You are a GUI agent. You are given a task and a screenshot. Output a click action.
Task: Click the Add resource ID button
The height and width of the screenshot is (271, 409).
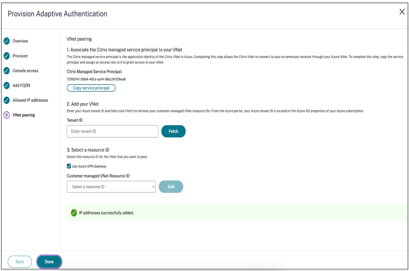pos(171,187)
